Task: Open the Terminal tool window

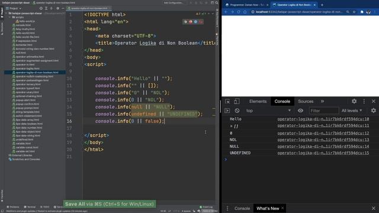Action: tap(30, 207)
